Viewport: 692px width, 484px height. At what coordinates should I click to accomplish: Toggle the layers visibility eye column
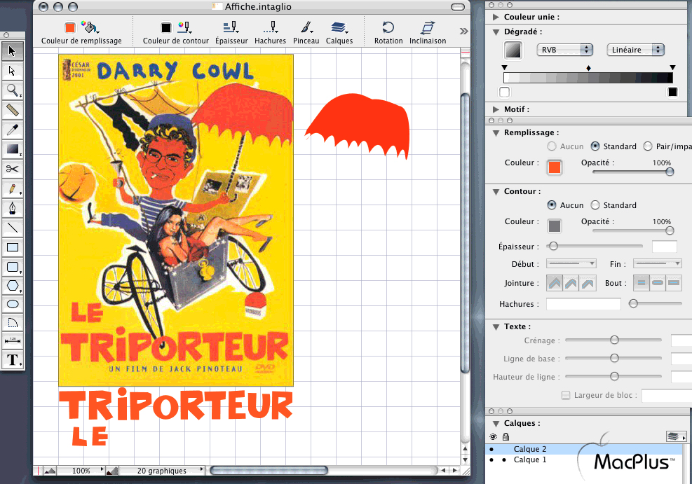pos(493,437)
